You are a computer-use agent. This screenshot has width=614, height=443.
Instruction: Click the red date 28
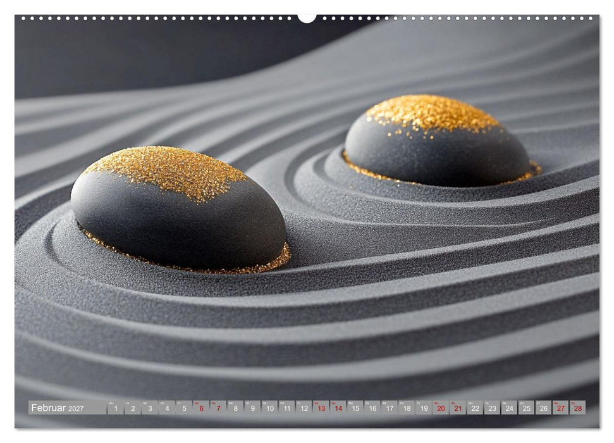click(x=578, y=408)
